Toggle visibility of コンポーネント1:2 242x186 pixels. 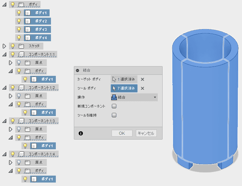pyautogui.click(x=13, y=88)
